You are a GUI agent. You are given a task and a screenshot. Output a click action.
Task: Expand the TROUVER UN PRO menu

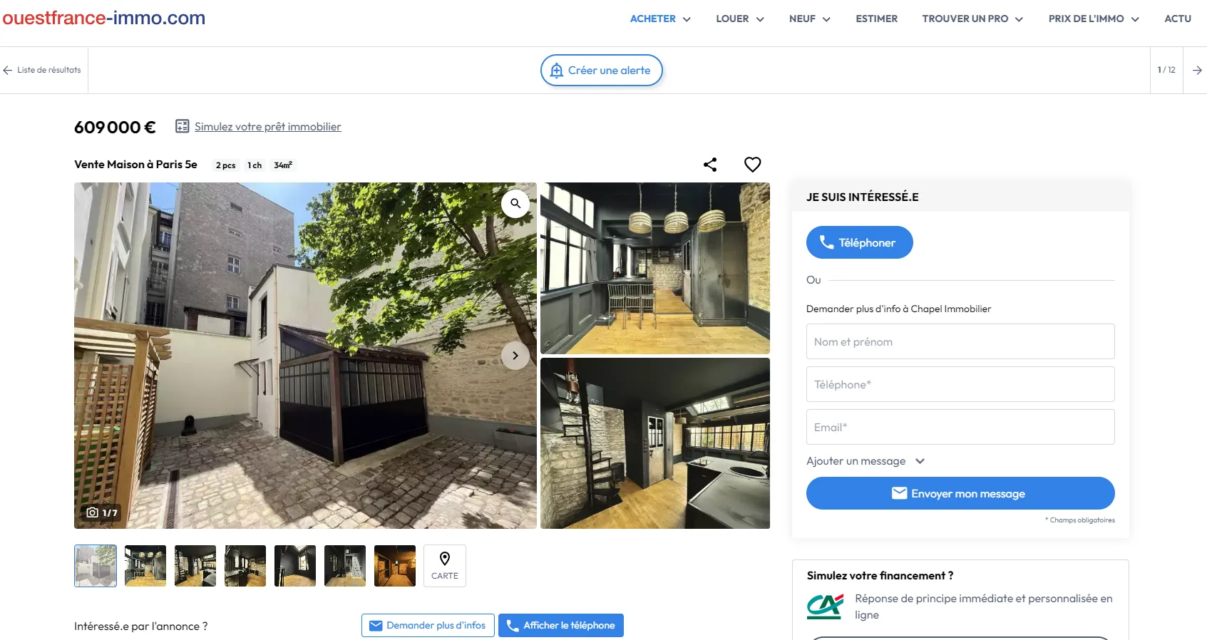coord(972,19)
